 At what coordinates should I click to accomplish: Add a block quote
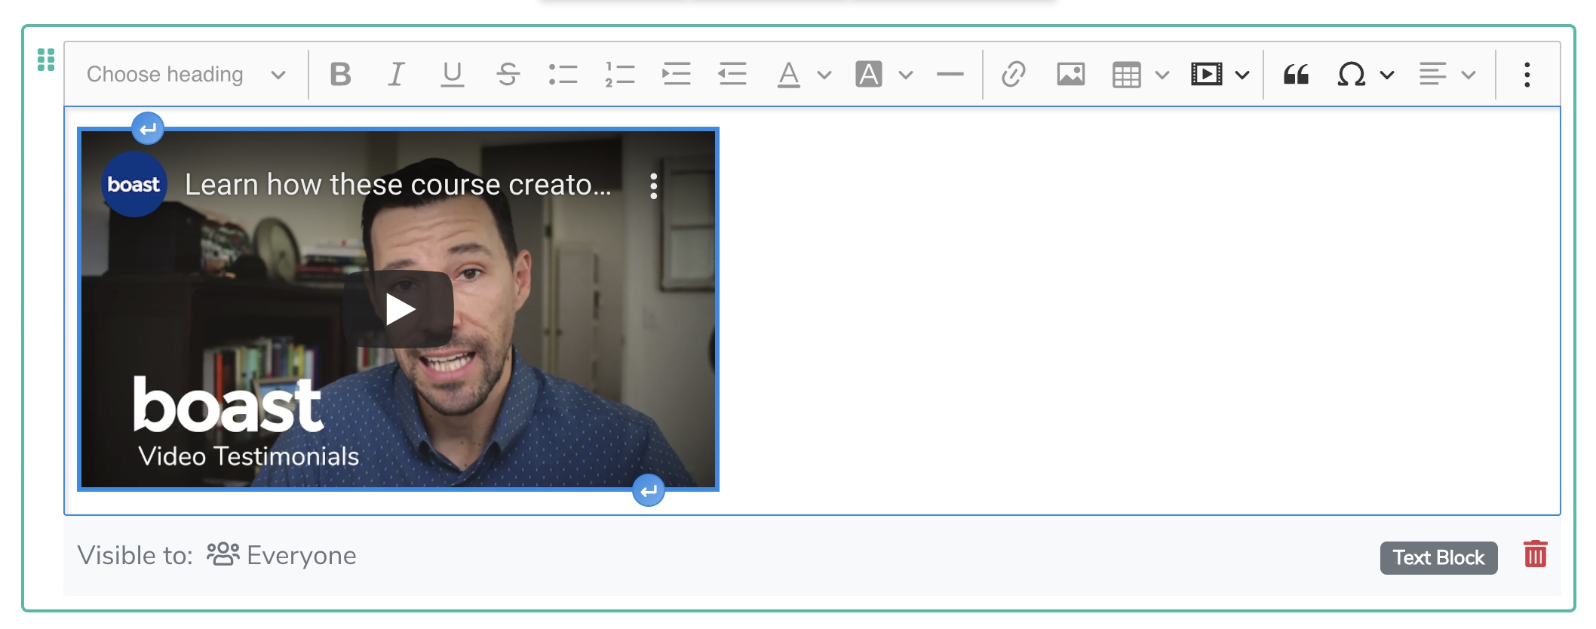[1296, 75]
